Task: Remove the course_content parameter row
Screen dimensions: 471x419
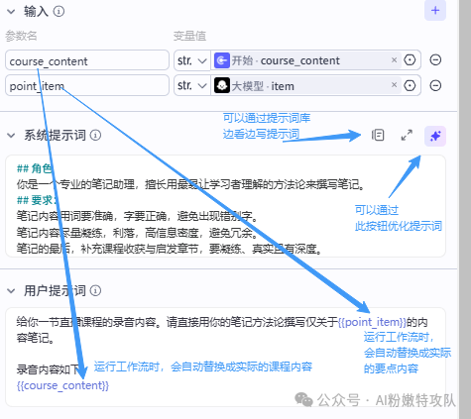Action: 435,60
